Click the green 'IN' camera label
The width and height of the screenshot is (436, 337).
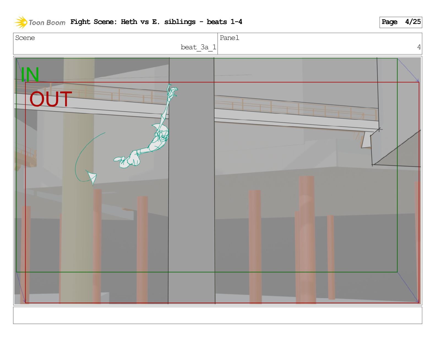(x=30, y=75)
